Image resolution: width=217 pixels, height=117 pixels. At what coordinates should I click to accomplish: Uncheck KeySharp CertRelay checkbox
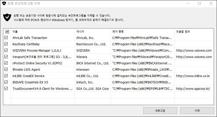click(6, 44)
